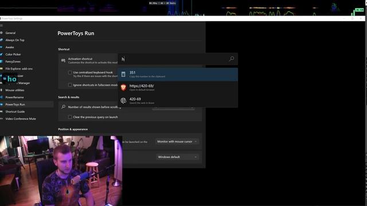Open Video Conference Mute settings
Image resolution: width=367 pixels, height=206 pixels.
pos(21,119)
